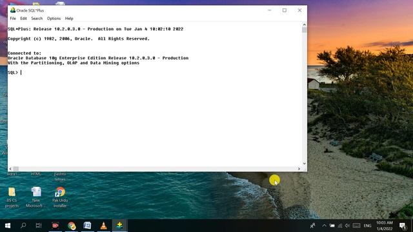Open volume control speaker icon

347,226
